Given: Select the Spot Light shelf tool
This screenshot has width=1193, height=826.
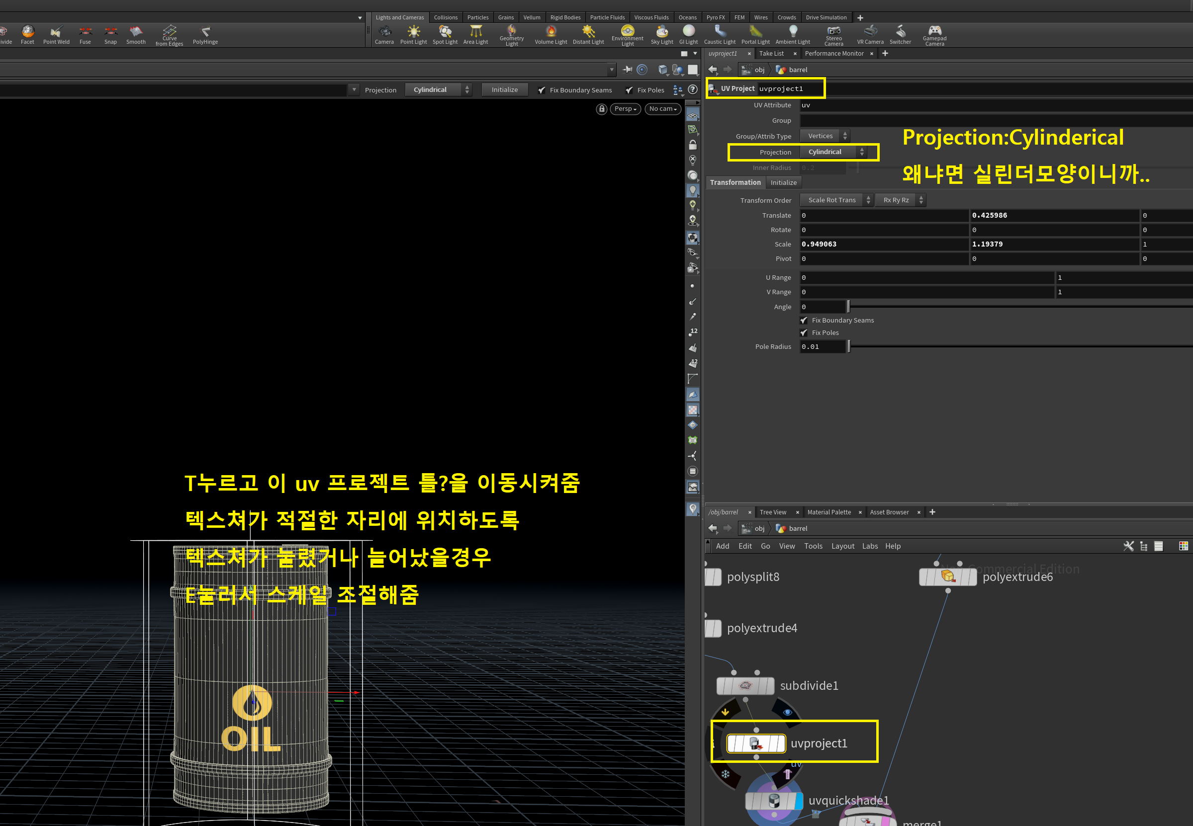Looking at the screenshot, I should [445, 34].
